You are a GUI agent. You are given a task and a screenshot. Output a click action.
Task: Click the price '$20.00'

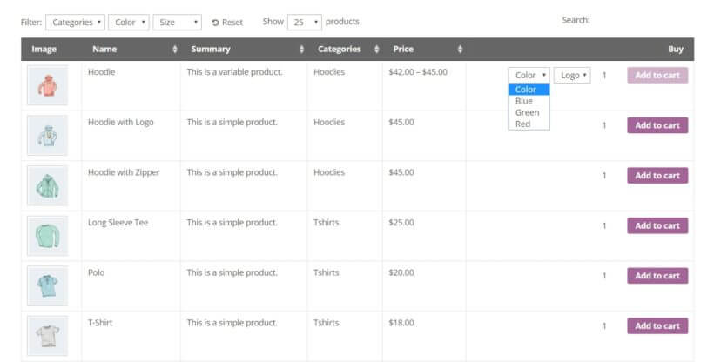point(401,272)
